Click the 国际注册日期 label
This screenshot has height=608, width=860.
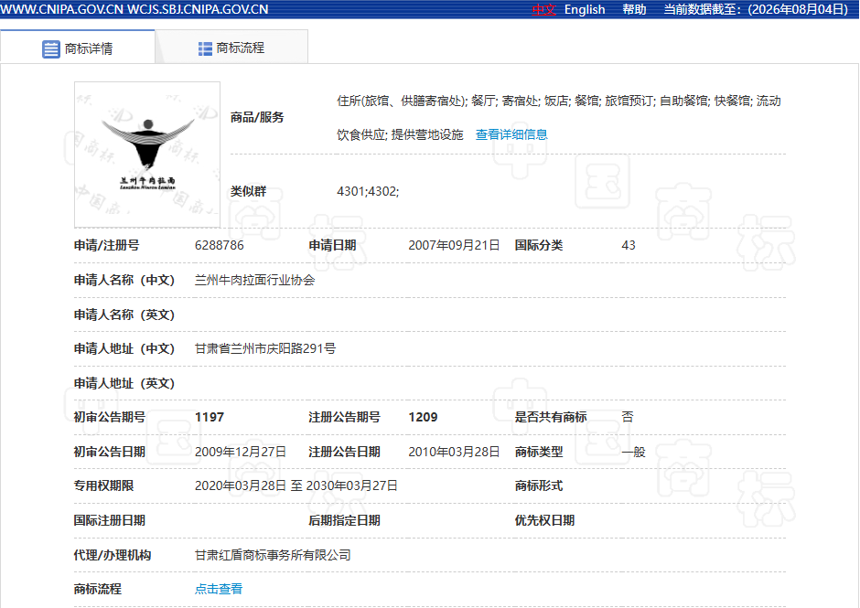coord(110,520)
